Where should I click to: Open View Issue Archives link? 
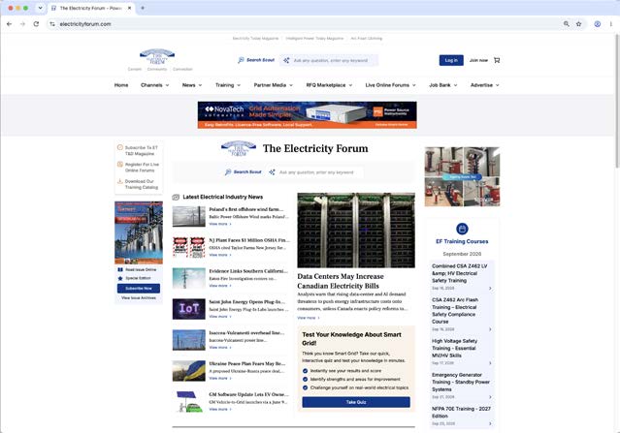(139, 298)
